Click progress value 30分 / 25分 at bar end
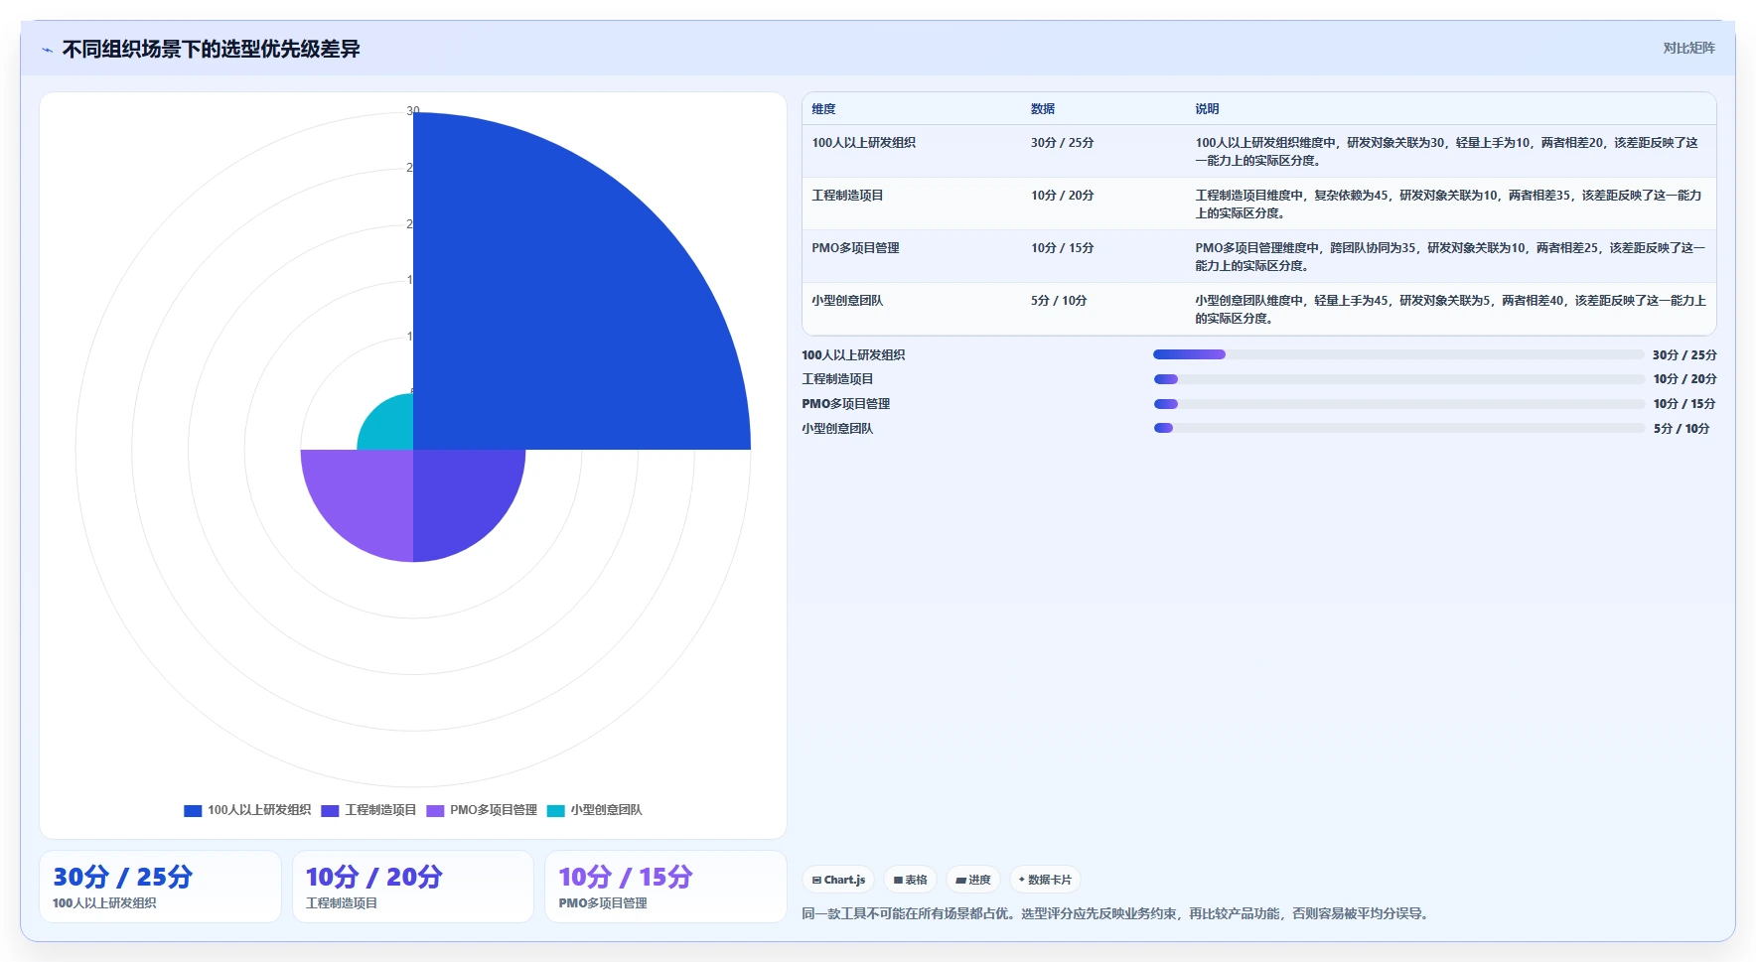 1684,355
